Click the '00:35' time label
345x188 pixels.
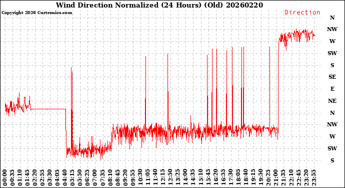pos(12,178)
